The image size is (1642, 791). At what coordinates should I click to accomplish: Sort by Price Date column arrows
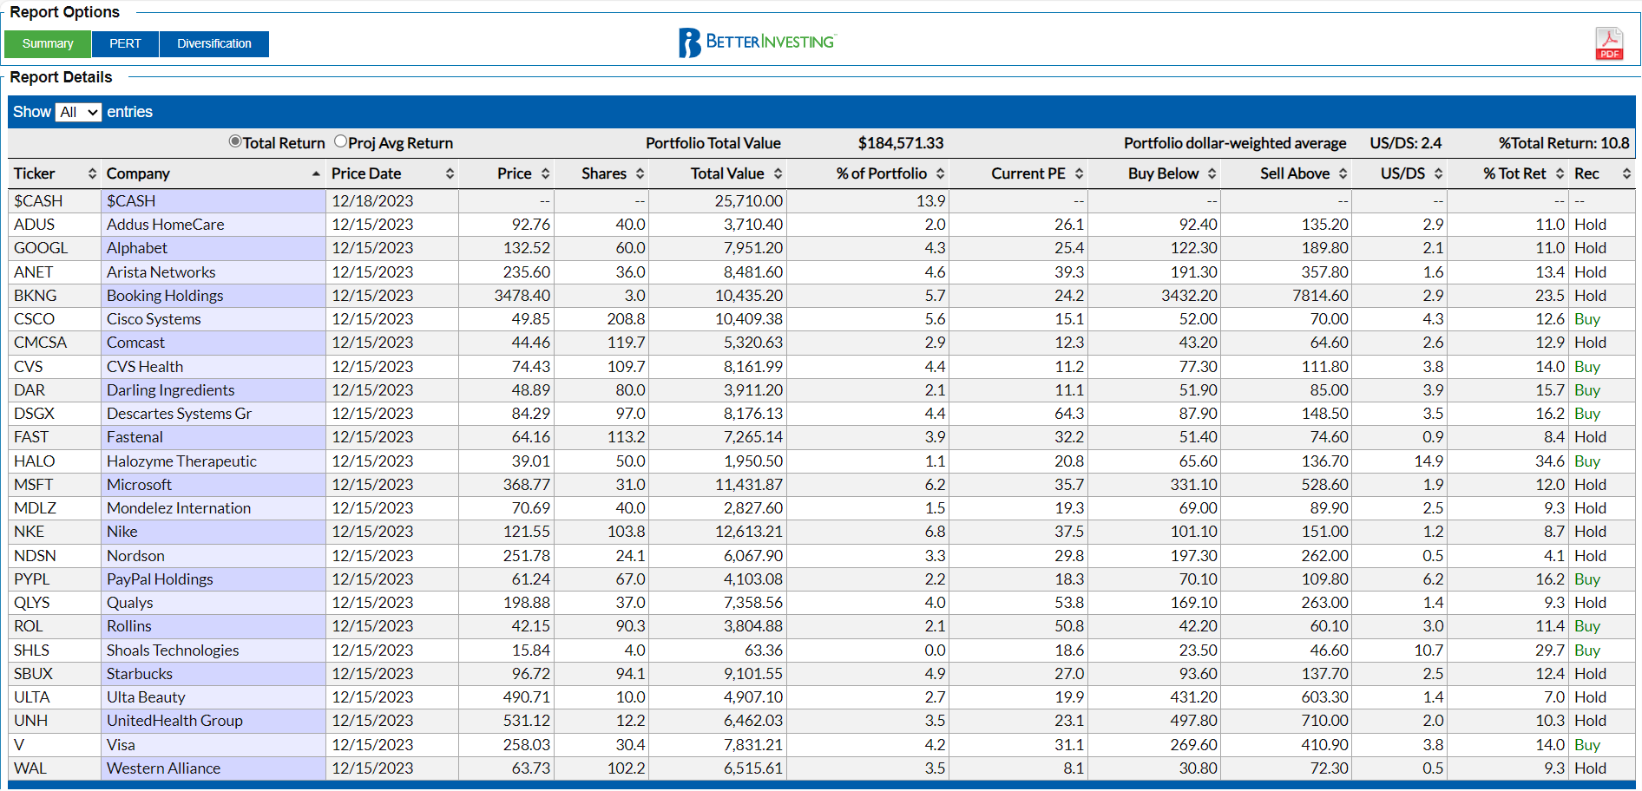pos(450,173)
